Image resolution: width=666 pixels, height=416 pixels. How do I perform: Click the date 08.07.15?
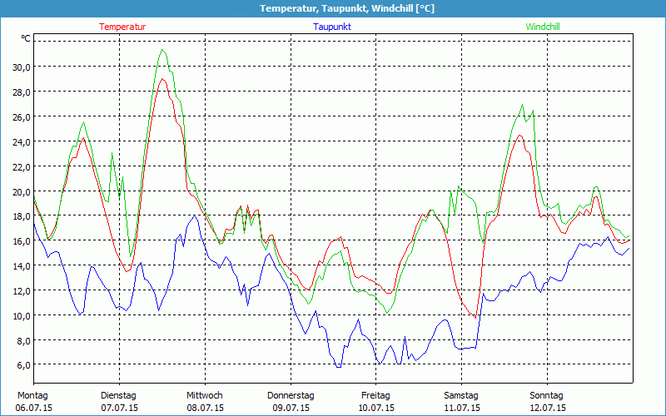point(205,409)
